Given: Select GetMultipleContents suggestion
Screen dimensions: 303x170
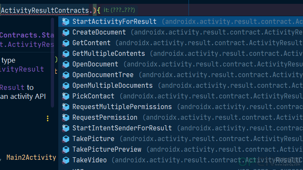Looking at the screenshot, I should pos(181,53).
